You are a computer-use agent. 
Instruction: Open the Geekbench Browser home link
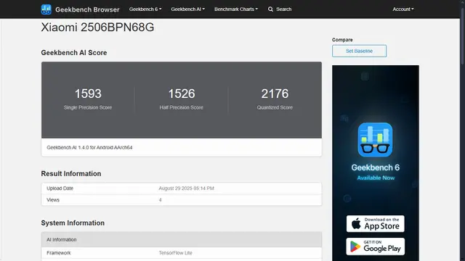point(87,9)
